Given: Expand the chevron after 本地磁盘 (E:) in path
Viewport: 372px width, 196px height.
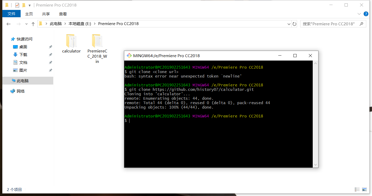Looking at the screenshot, I should (95, 24).
